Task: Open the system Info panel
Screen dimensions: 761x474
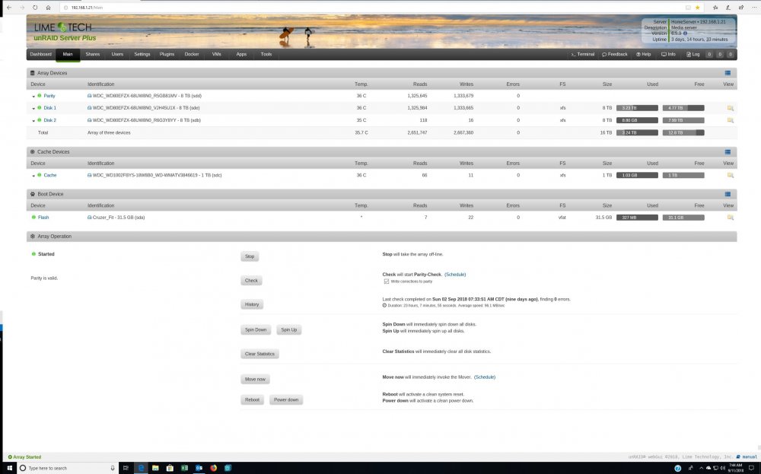Action: tap(668, 54)
